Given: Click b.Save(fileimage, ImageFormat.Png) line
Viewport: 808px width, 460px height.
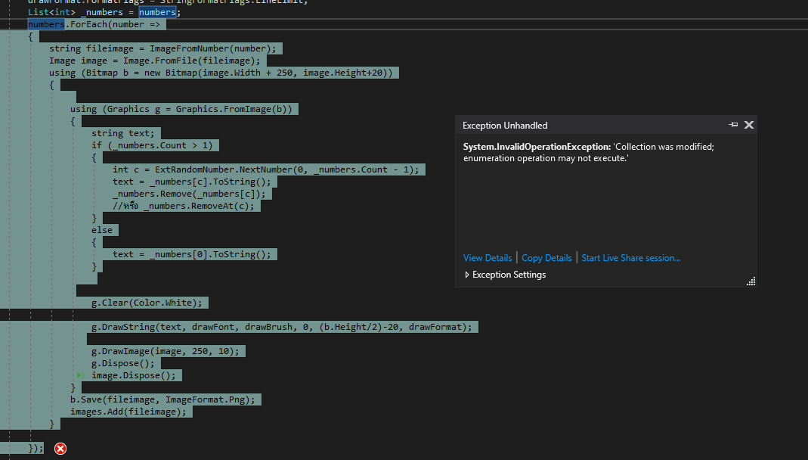Looking at the screenshot, I should [163, 399].
